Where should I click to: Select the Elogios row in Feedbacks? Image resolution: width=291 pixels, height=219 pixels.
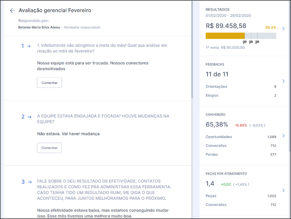tap(241, 96)
